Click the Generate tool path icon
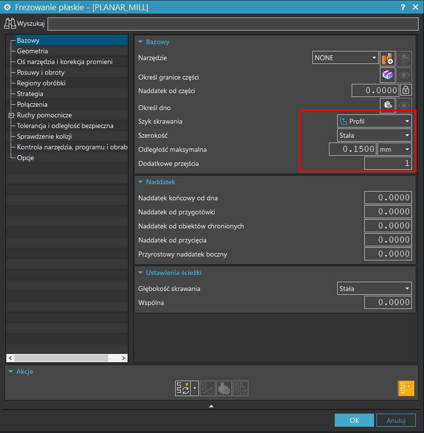 (182, 388)
